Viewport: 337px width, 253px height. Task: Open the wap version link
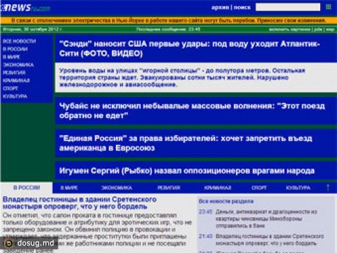(x=330, y=29)
